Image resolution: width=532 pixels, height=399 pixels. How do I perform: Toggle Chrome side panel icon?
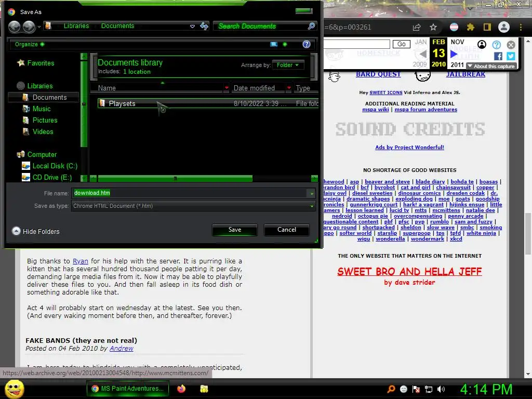point(487,27)
